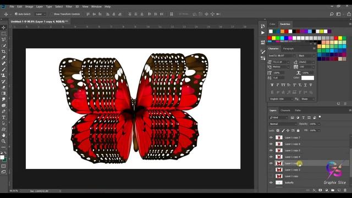Image resolution: width=352 pixels, height=198 pixels.
Task: Switch to the Paragraph tab
Action: pyautogui.click(x=288, y=48)
